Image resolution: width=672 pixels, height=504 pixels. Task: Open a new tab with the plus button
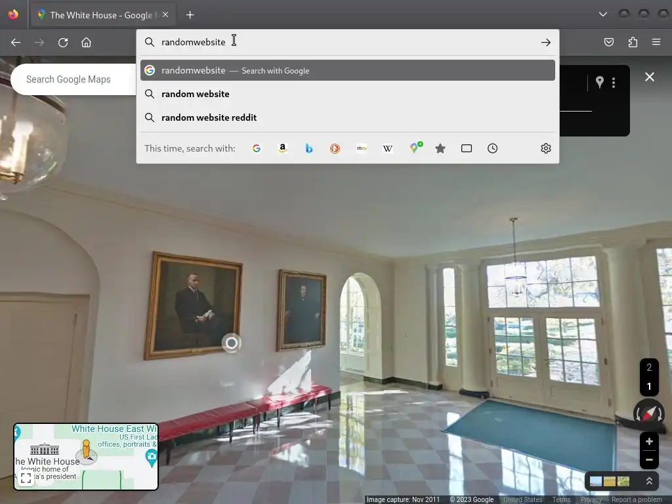pyautogui.click(x=190, y=15)
